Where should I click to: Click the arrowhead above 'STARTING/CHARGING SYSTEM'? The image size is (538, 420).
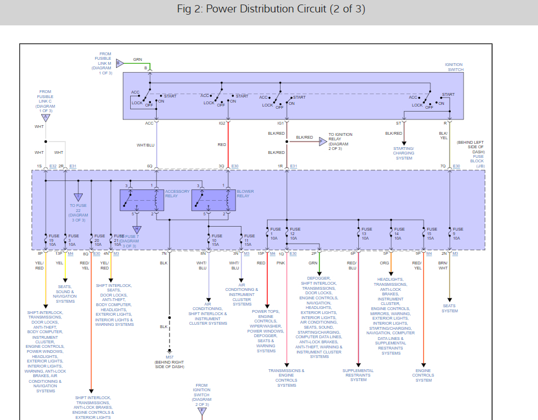[404, 143]
